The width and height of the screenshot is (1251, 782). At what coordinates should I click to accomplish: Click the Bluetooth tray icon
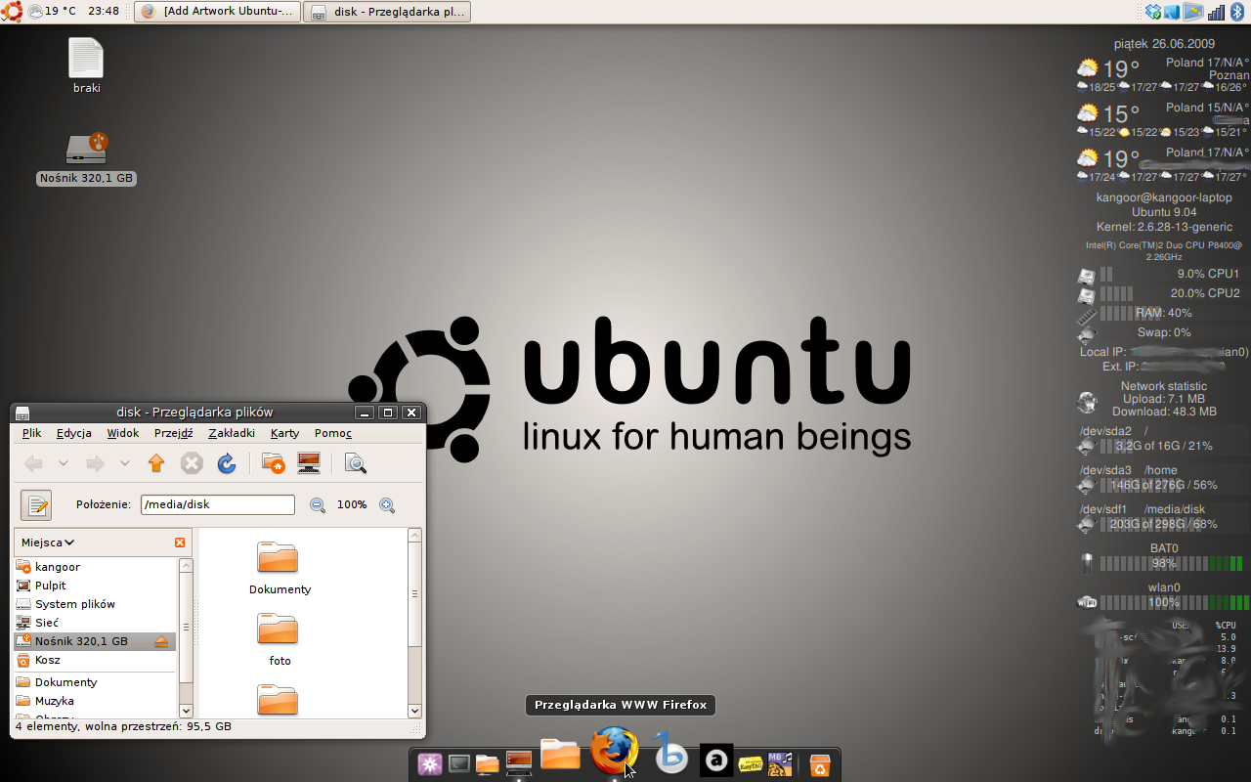(x=1235, y=12)
